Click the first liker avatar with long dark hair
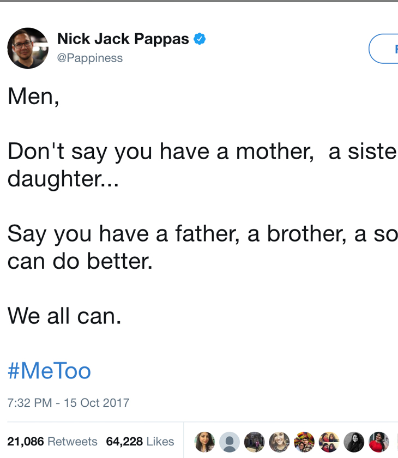 (x=204, y=442)
